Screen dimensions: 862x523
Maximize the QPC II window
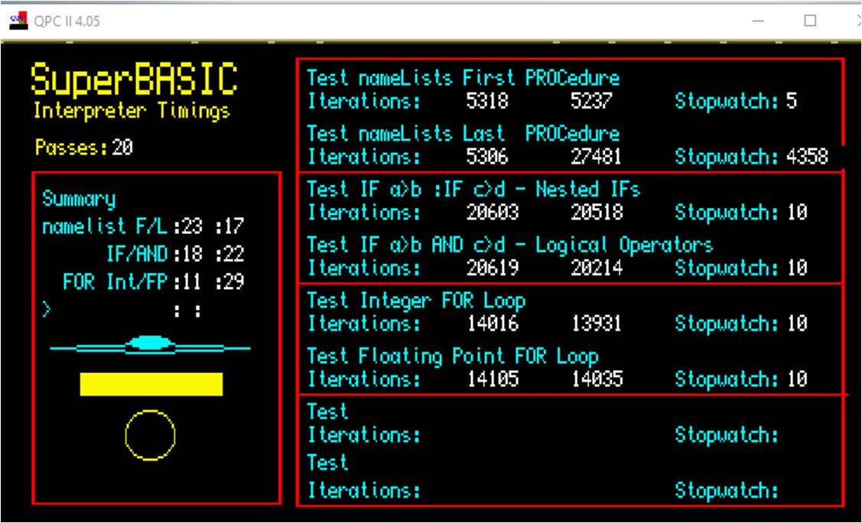coord(810,21)
